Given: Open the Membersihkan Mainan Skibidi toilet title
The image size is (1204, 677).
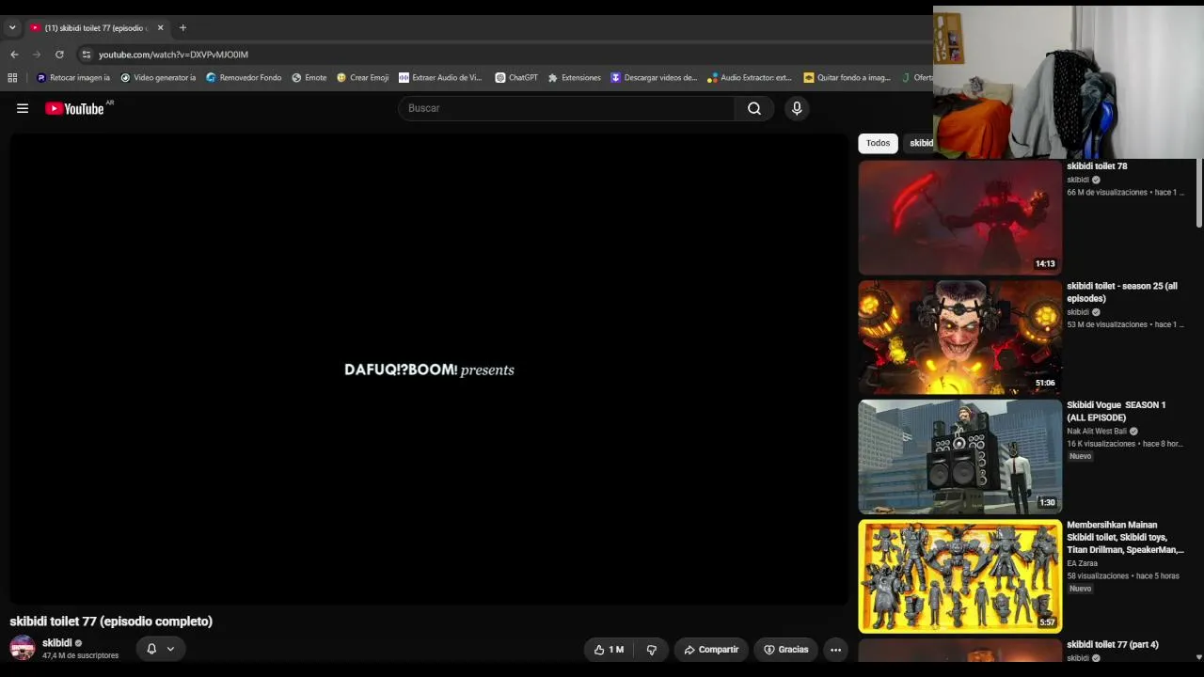Looking at the screenshot, I should [x=1125, y=538].
